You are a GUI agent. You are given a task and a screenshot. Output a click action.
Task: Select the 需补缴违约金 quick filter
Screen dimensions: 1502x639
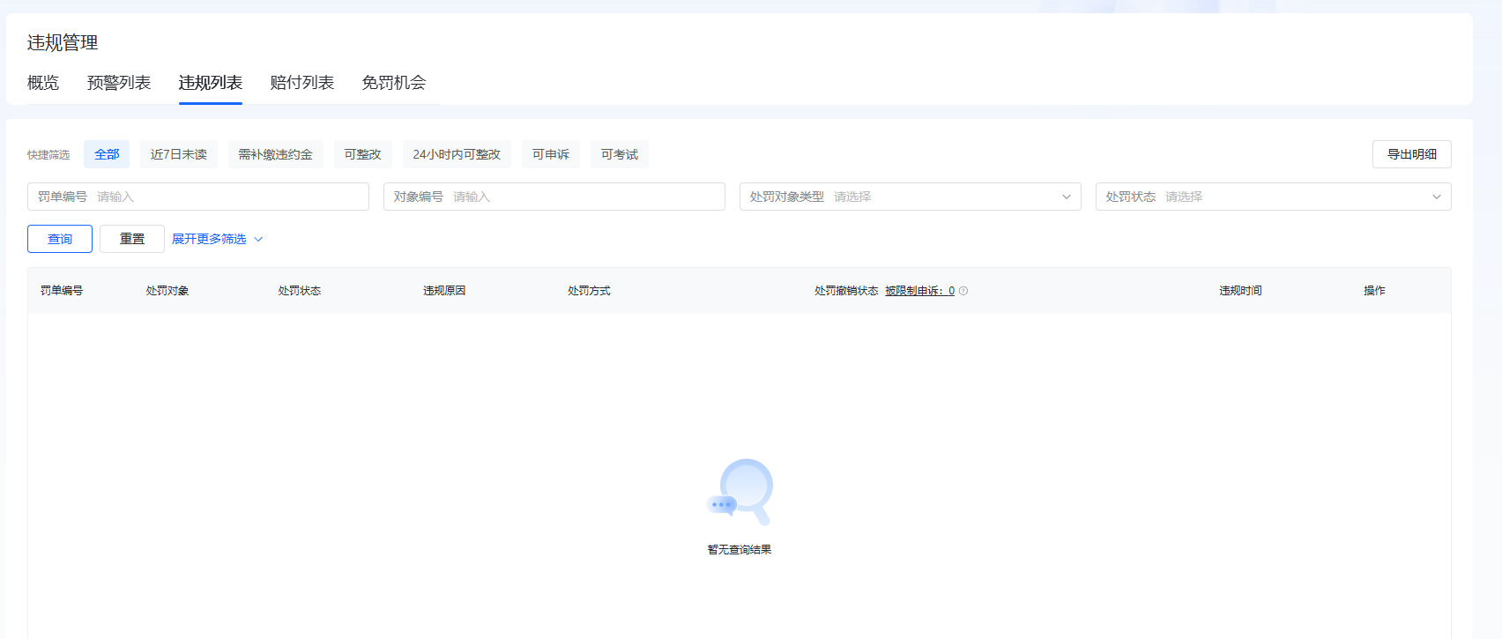276,154
